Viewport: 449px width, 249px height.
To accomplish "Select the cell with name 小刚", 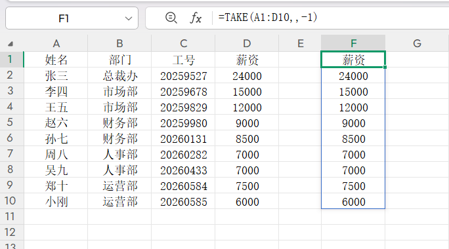I will [x=56, y=202].
